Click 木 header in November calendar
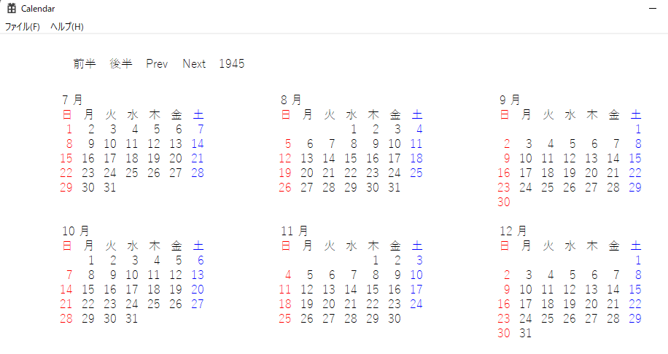 pyautogui.click(x=373, y=245)
